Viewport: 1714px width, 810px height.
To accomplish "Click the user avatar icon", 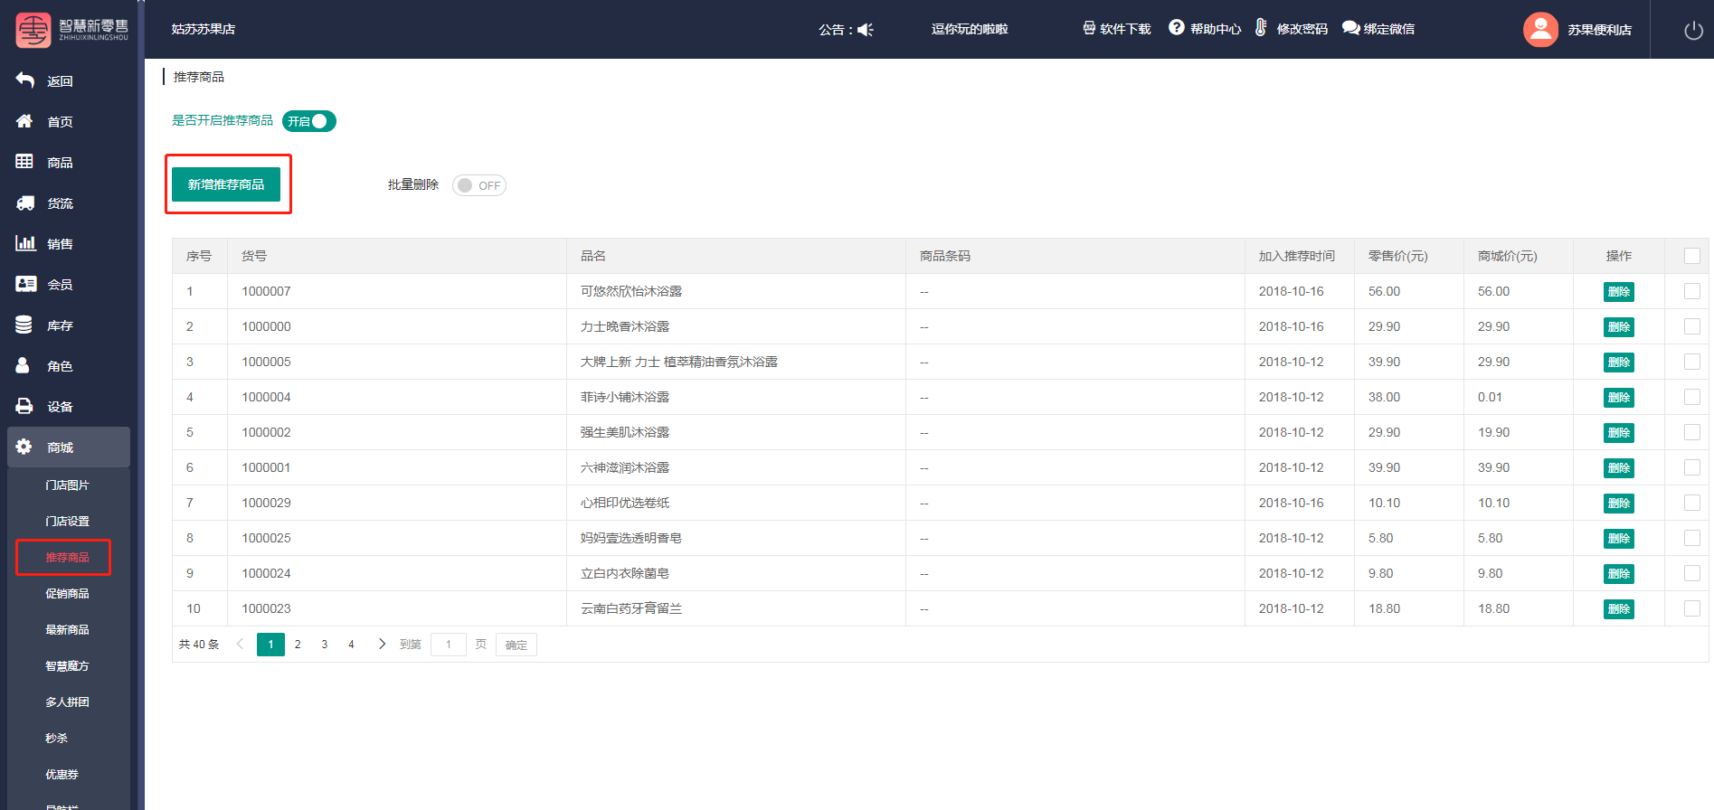I will click(x=1540, y=30).
